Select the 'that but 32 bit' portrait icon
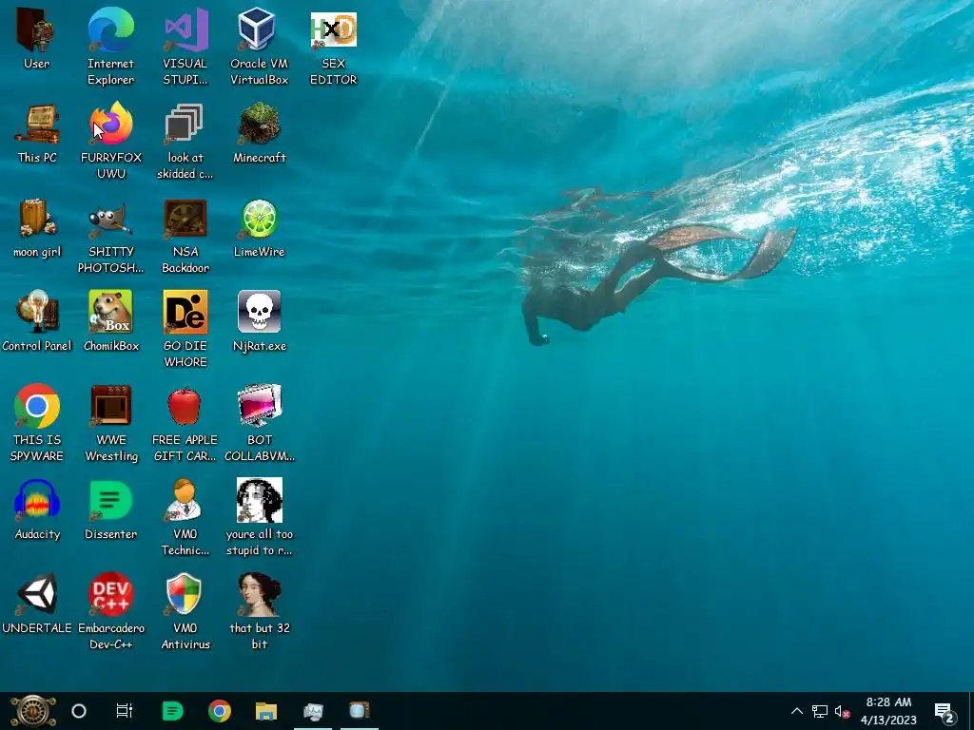Viewport: 974px width, 730px height. tap(259, 611)
